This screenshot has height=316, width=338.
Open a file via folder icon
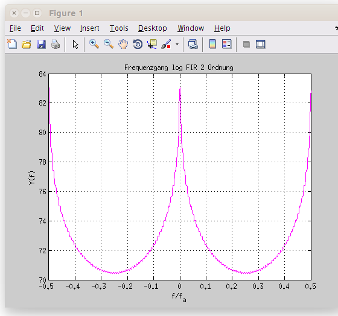click(x=27, y=44)
